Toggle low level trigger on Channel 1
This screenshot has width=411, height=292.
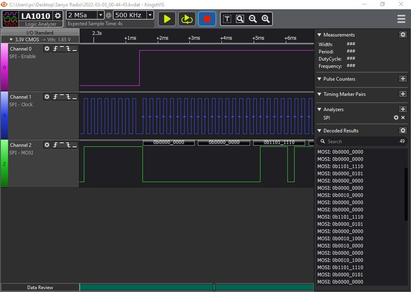click(75, 97)
